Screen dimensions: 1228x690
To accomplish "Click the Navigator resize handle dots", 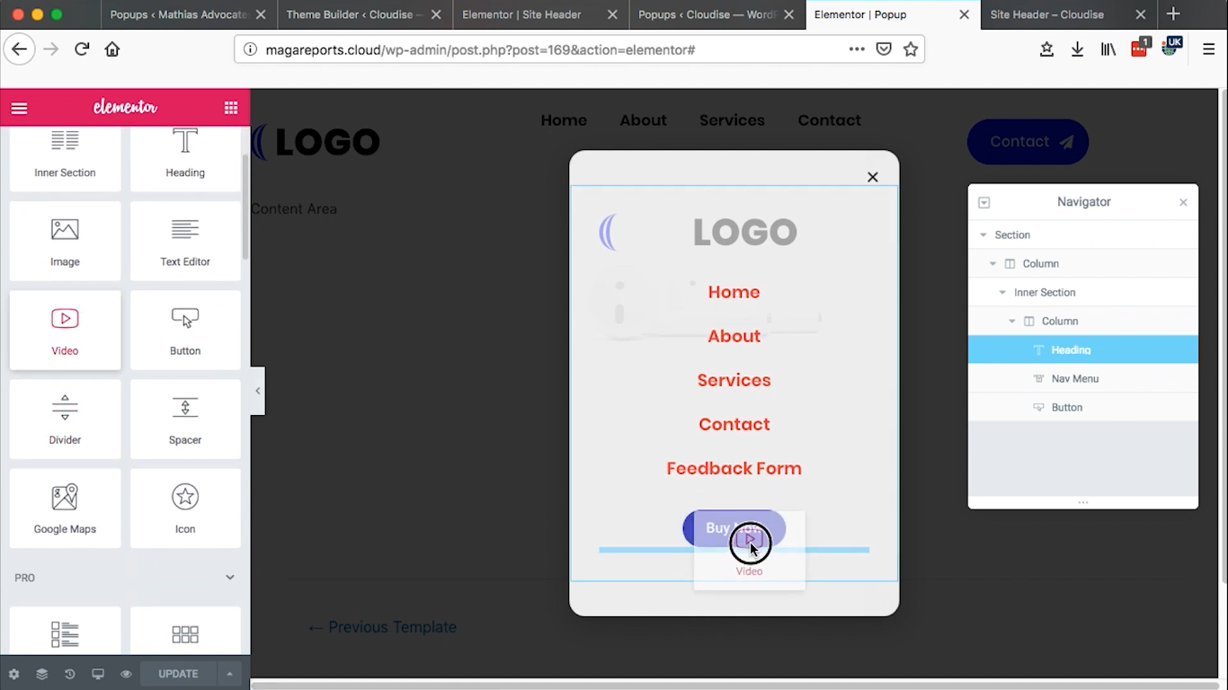I will 1082,502.
